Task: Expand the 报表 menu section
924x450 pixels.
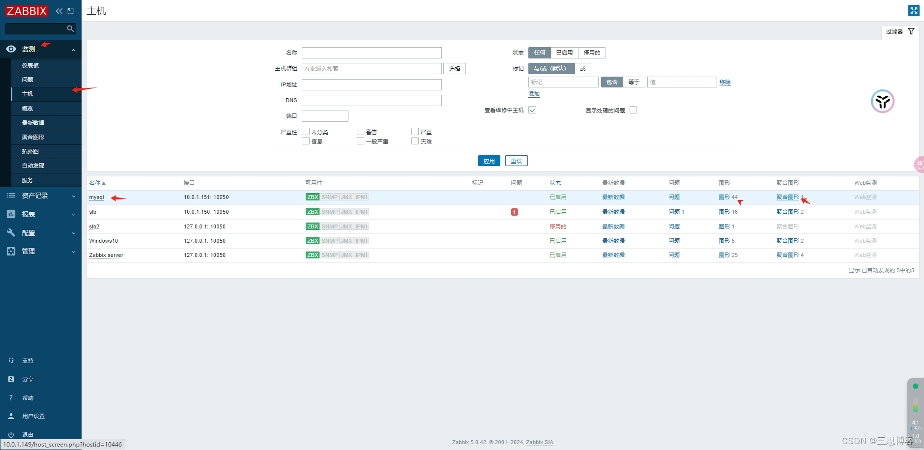Action: point(41,214)
